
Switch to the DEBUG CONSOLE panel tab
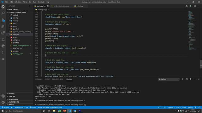(x=58, y=79)
